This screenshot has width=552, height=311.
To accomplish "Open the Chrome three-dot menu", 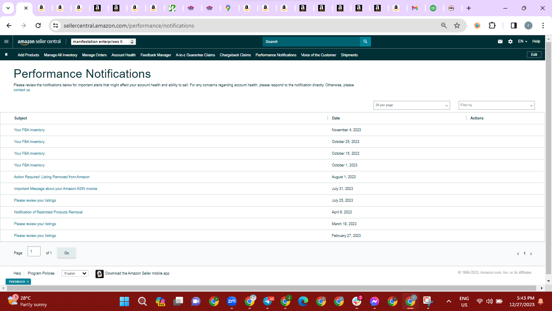I will (x=543, y=26).
